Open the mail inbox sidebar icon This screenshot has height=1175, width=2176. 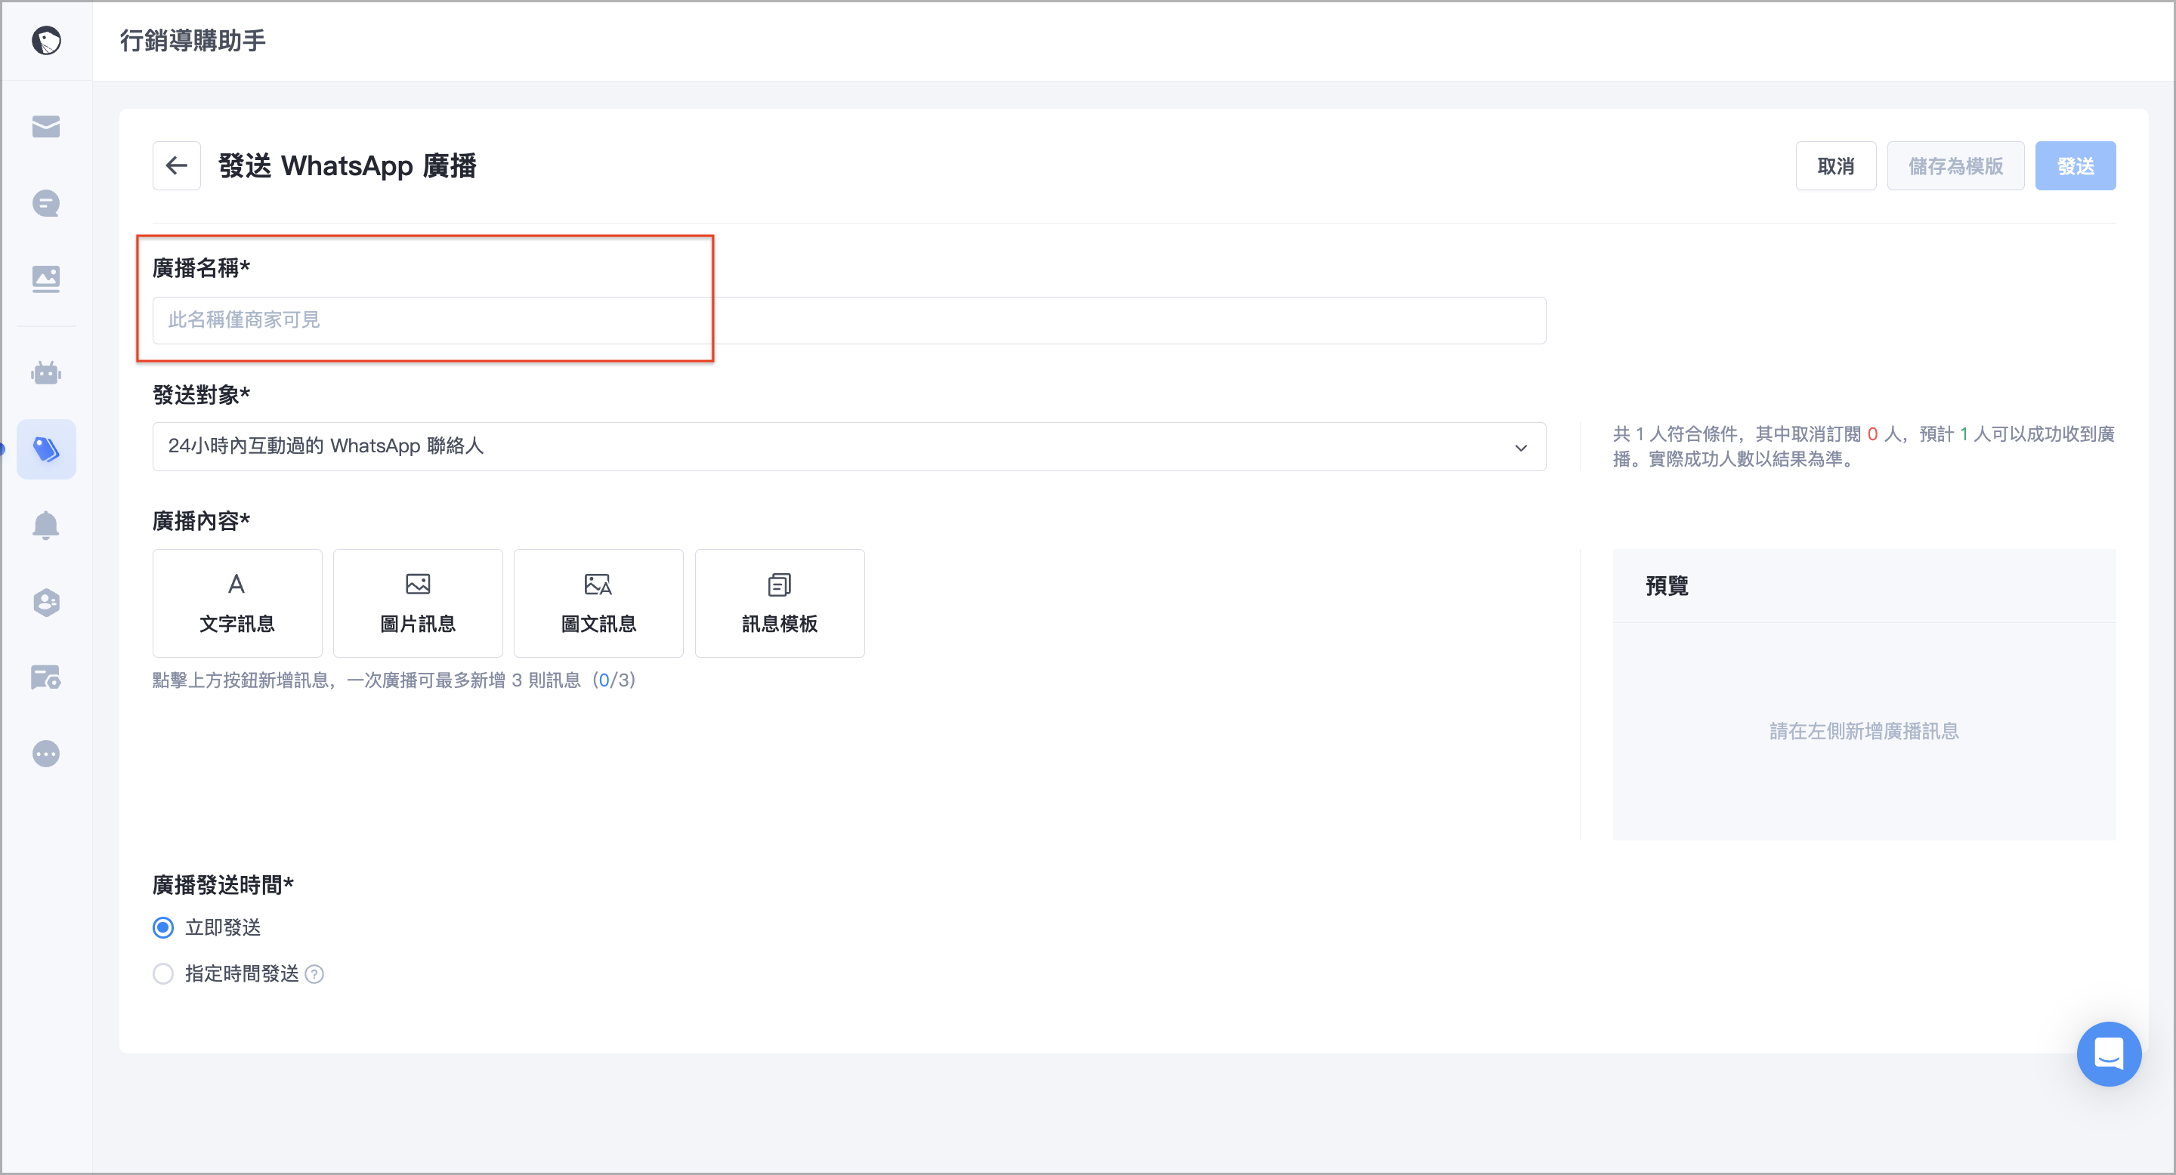point(46,127)
